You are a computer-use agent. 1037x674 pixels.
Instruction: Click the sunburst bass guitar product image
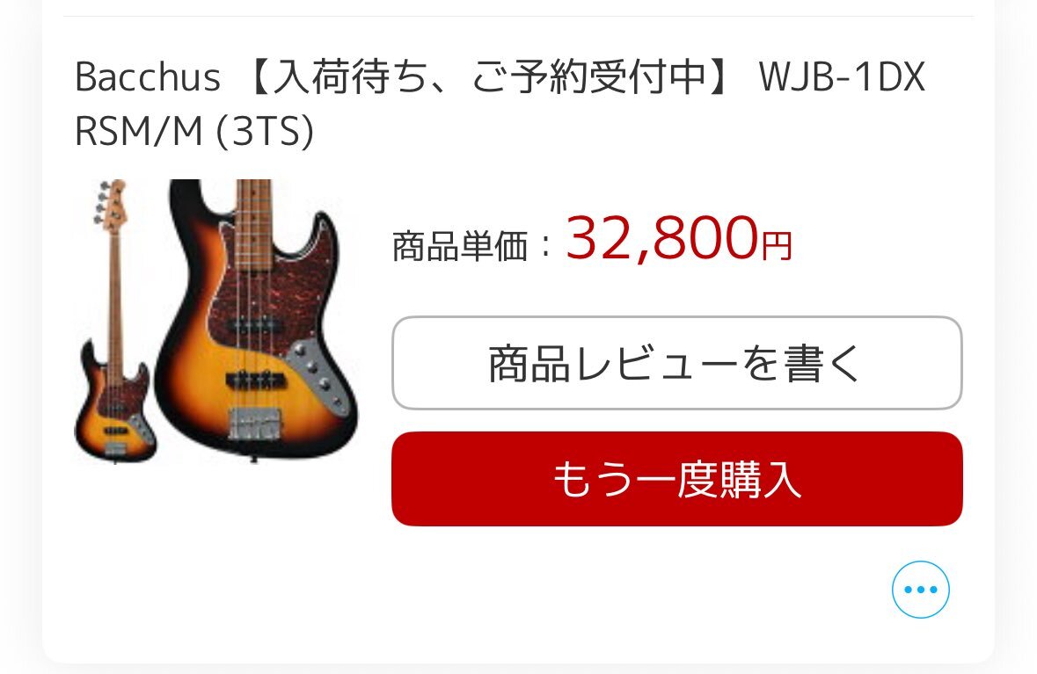(216, 321)
